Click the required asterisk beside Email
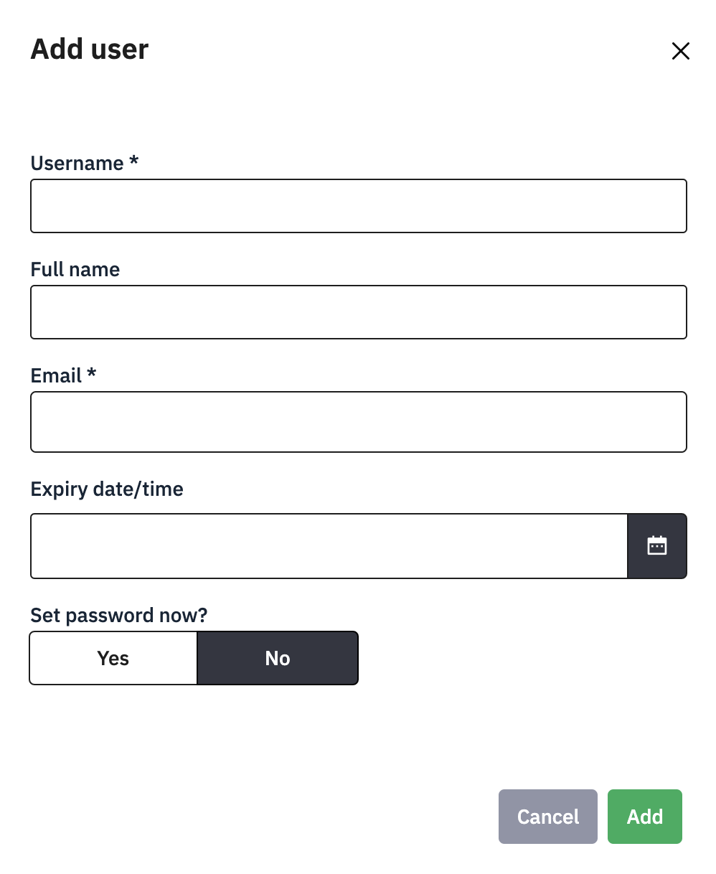This screenshot has width=716, height=874. click(x=91, y=374)
